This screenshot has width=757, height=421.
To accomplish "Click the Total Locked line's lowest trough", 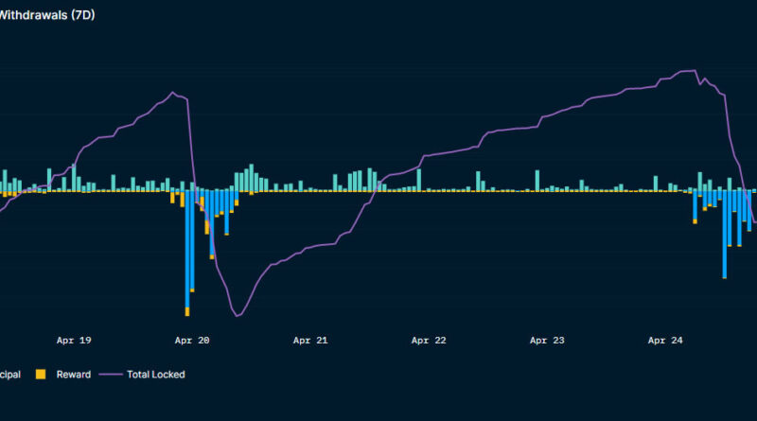I will point(237,315).
